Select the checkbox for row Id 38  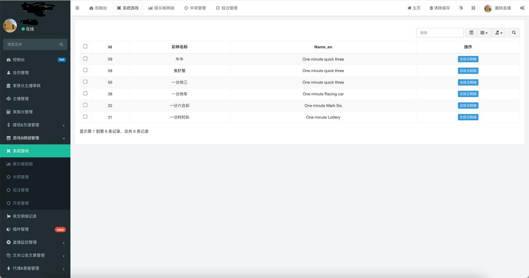point(85,93)
